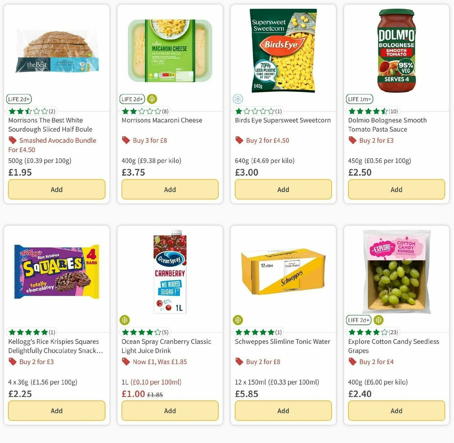Viewport: 454px width, 443px height.
Task: Open the 23 reviews for Cotton Candy grapes
Action: [x=370, y=332]
